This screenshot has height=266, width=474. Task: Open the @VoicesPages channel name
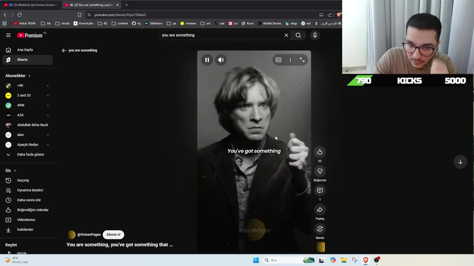click(89, 235)
